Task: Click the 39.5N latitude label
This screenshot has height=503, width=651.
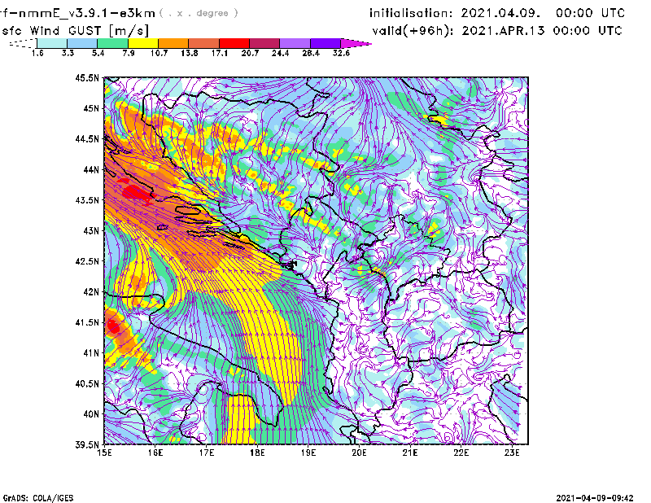Action: coord(87,445)
